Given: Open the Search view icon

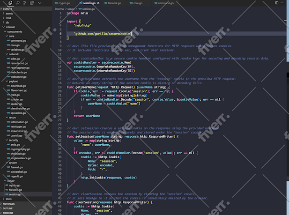Looking at the screenshot, I should 18,3.
